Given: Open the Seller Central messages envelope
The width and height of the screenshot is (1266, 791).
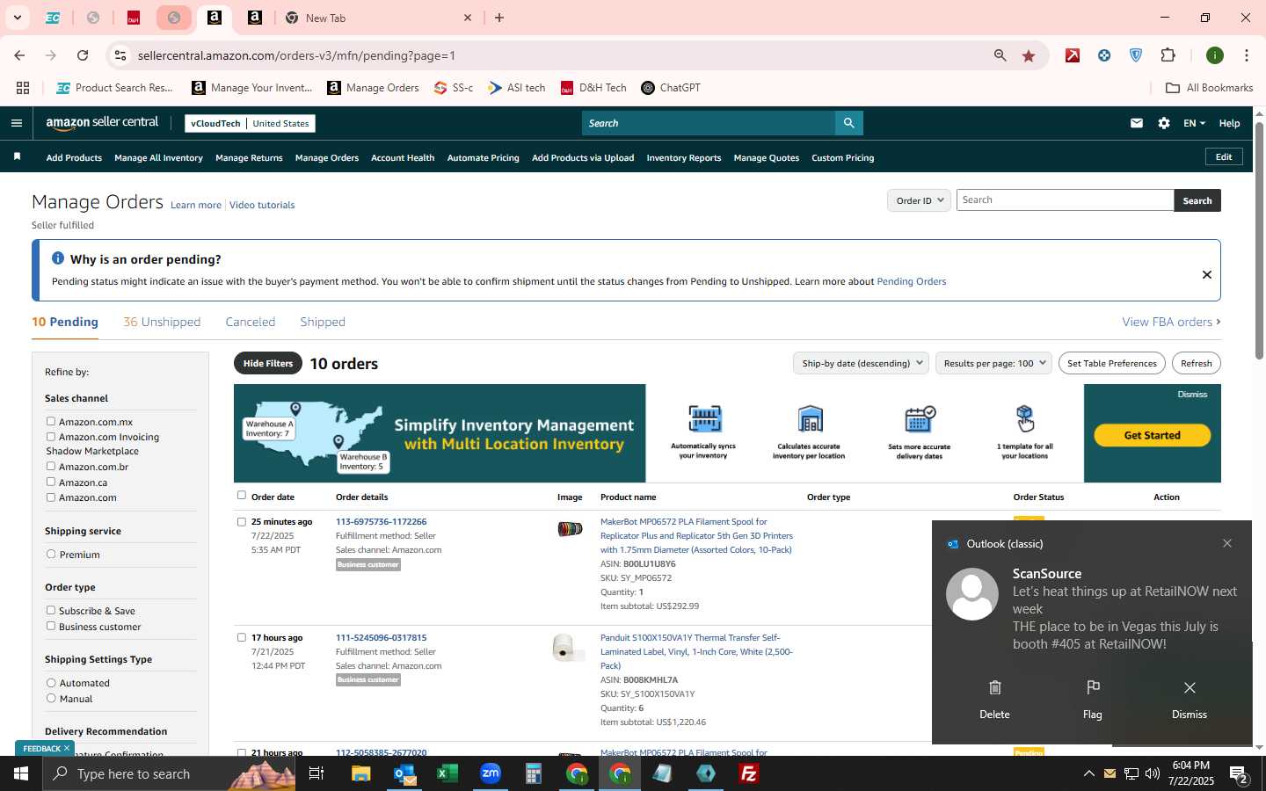Looking at the screenshot, I should coord(1137,123).
